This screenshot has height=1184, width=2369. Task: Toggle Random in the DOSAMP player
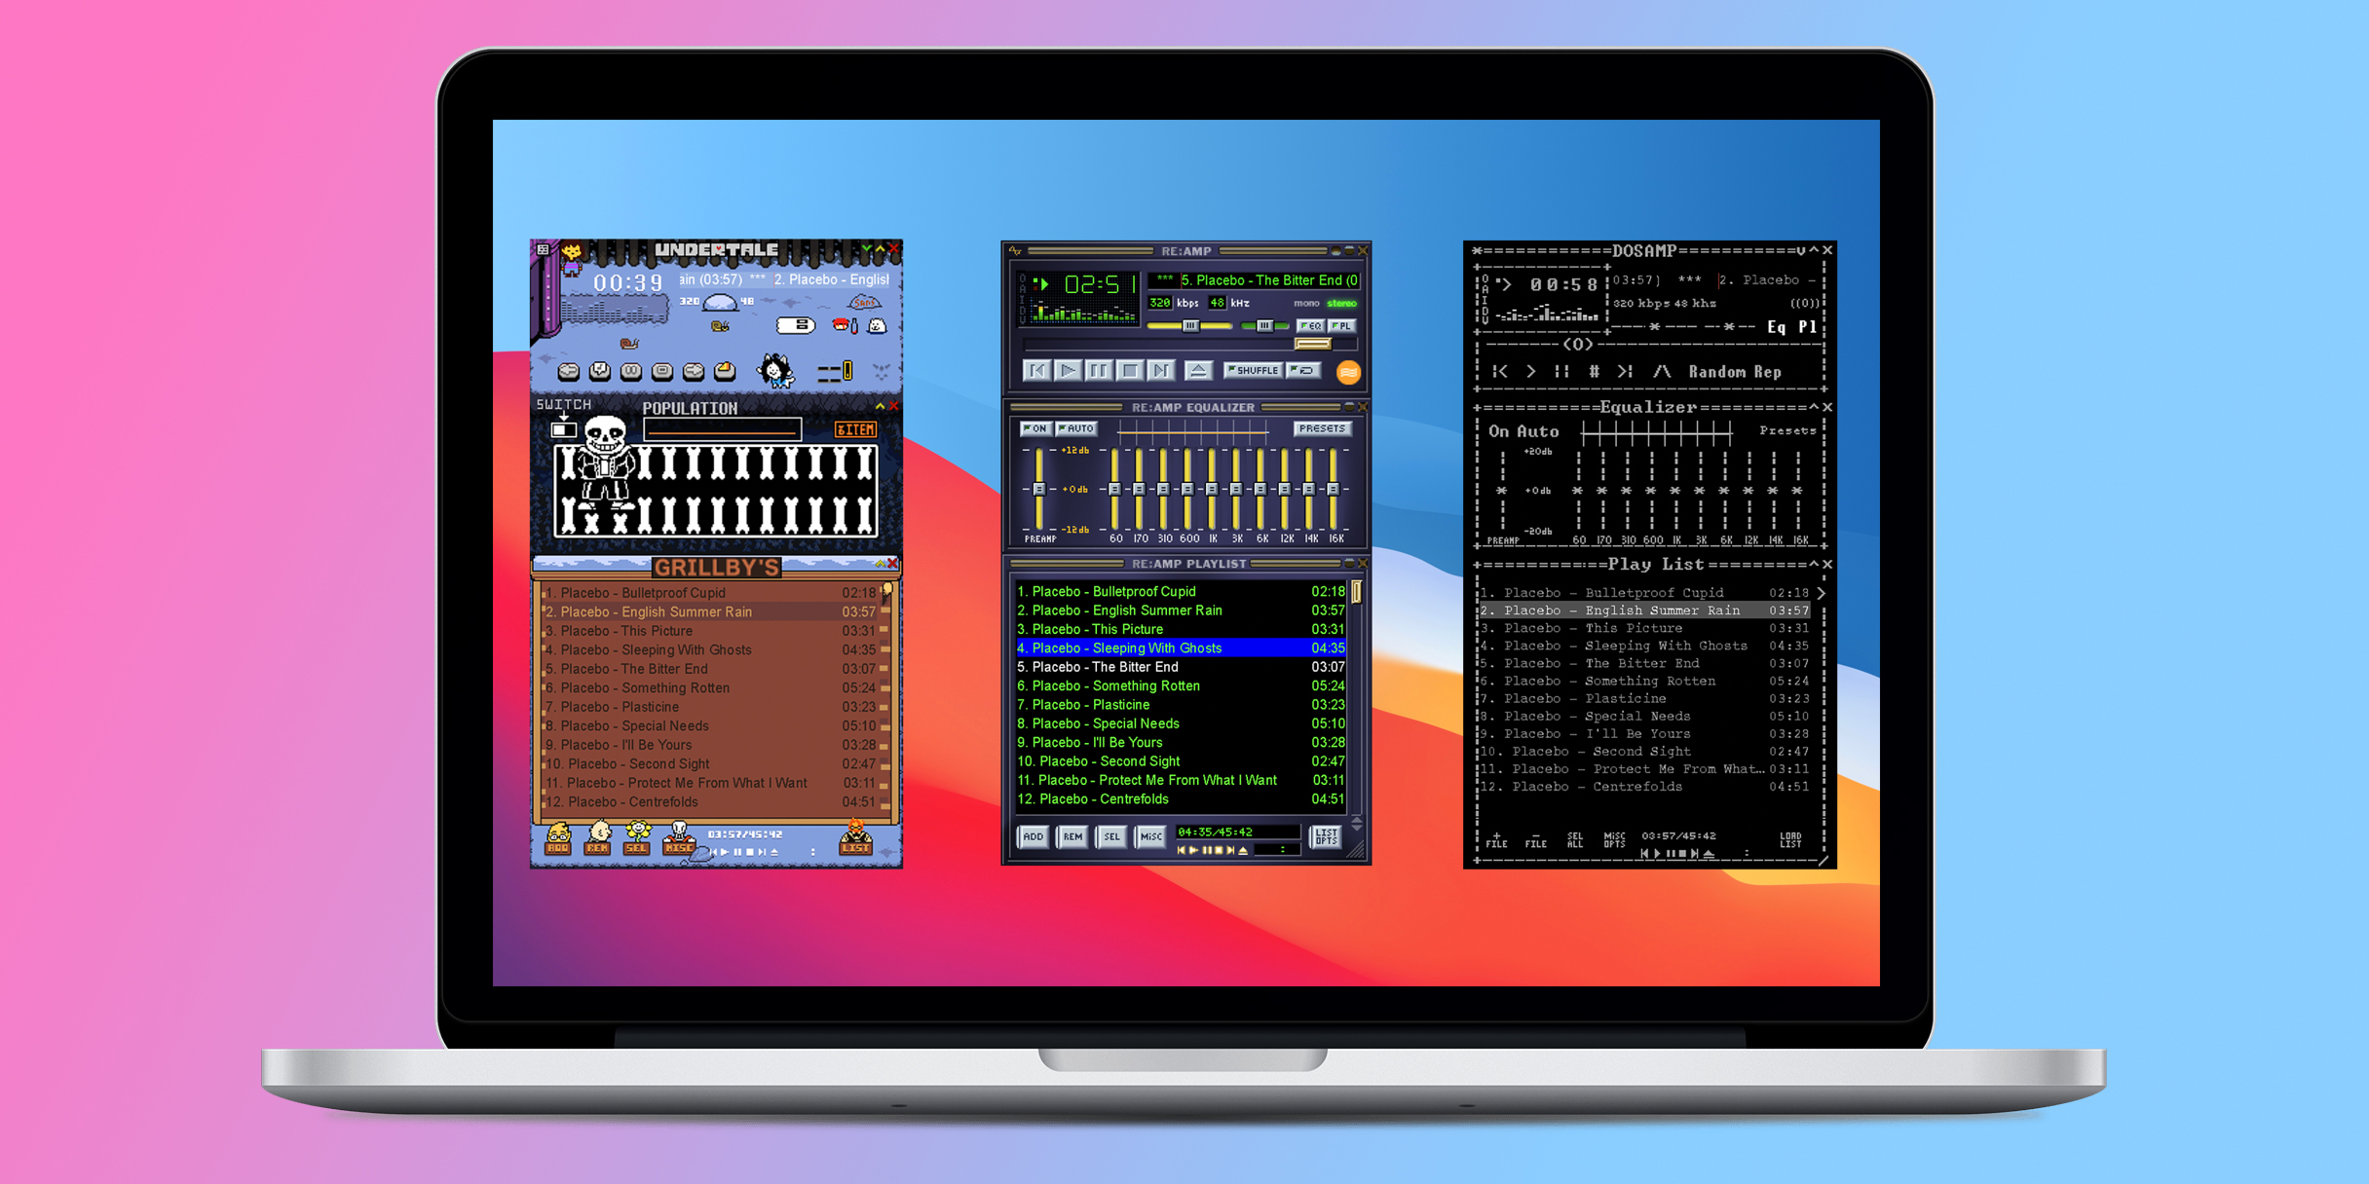(1717, 372)
